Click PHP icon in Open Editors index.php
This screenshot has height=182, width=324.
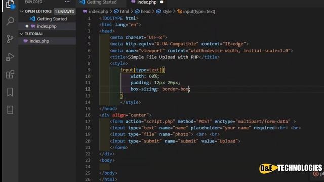point(33,26)
